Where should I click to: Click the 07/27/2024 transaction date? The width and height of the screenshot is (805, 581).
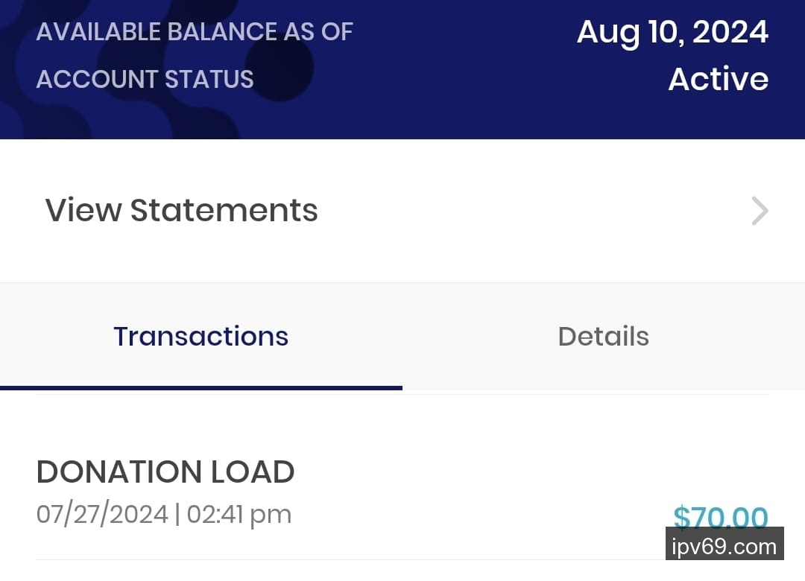[x=102, y=515]
